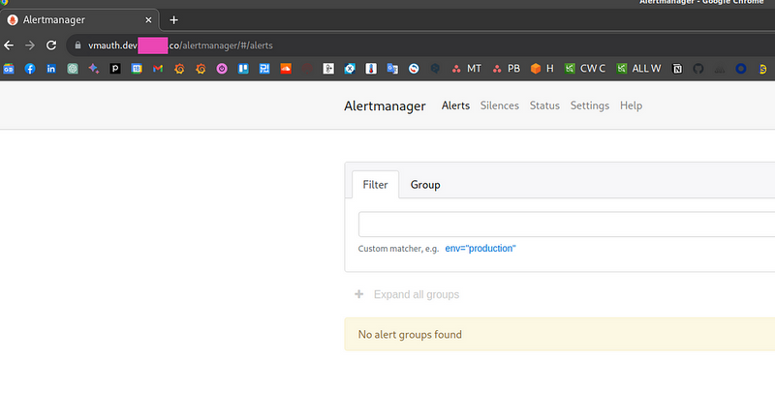Open the GitHub bookmark
The image size is (775, 420).
click(698, 69)
